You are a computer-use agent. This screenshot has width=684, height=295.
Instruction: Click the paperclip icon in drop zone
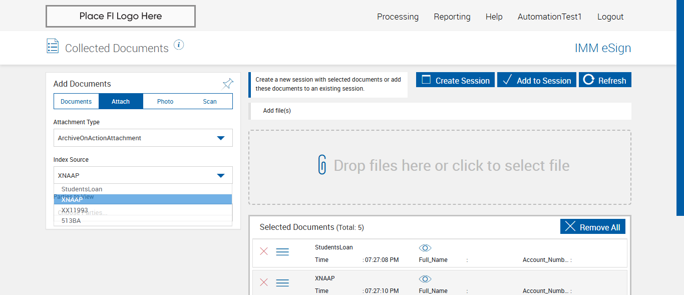pyautogui.click(x=322, y=165)
